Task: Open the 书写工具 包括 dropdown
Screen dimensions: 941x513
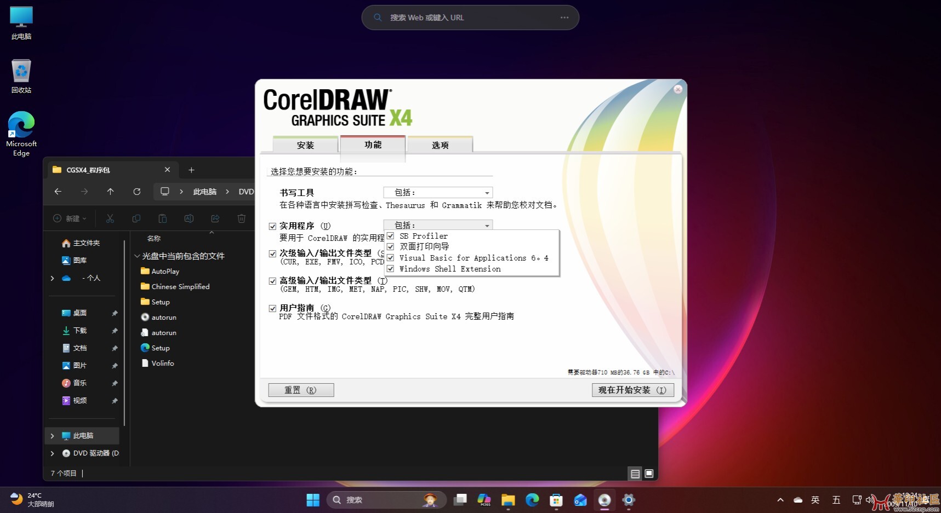Action: 486,192
